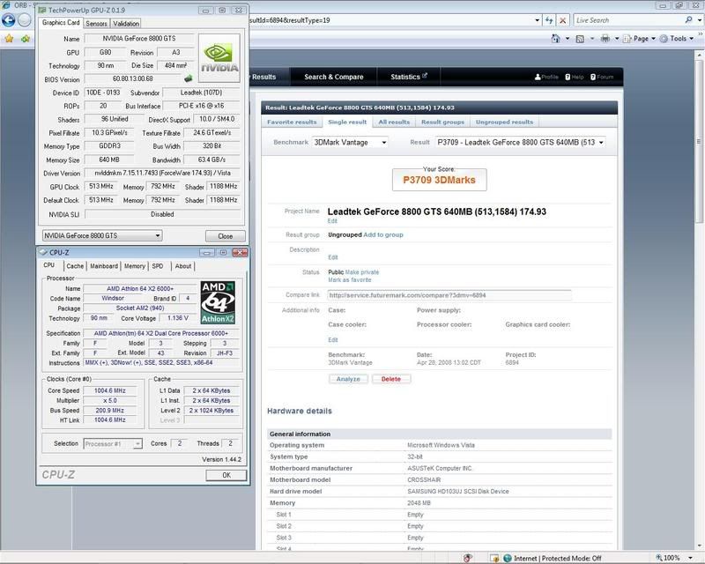Open the About tab in CPU-Z
This screenshot has height=564, width=705.
(x=183, y=266)
